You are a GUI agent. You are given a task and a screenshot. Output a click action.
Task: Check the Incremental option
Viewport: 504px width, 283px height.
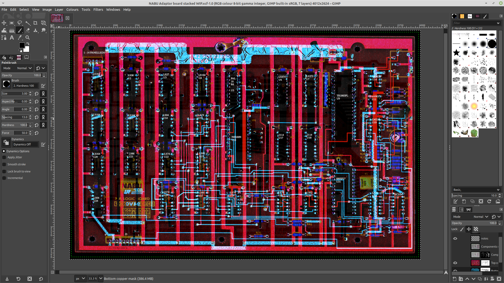[x=4, y=178]
